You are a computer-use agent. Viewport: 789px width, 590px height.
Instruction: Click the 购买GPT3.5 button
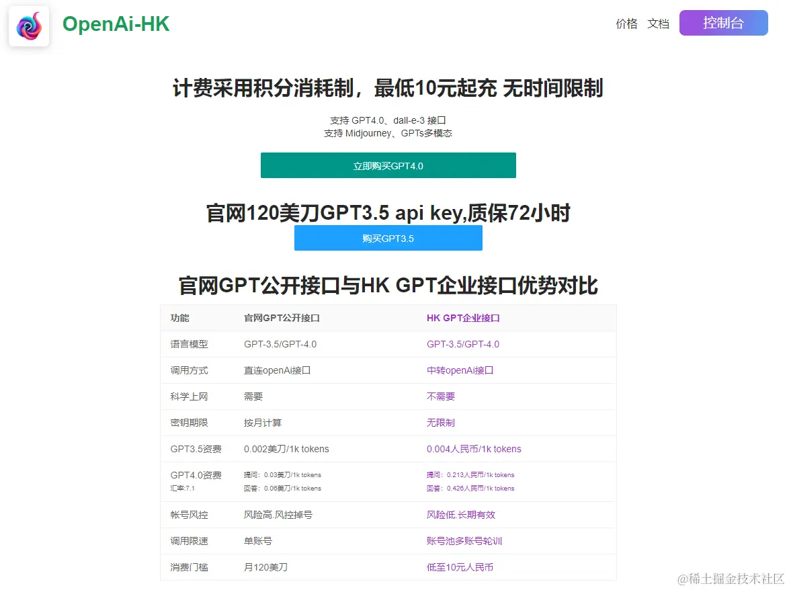[x=388, y=238]
